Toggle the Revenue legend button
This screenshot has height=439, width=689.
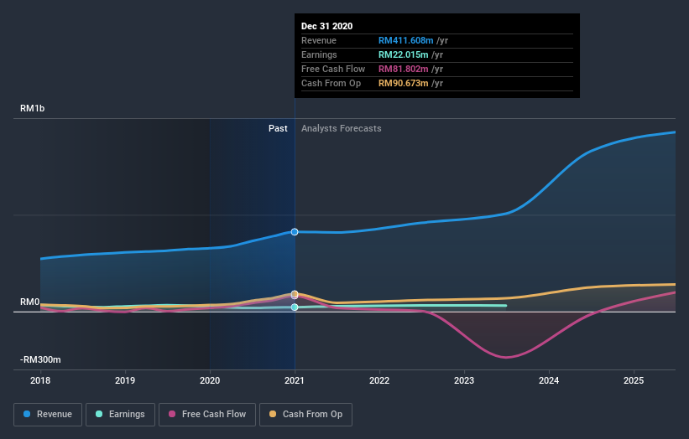pyautogui.click(x=48, y=415)
